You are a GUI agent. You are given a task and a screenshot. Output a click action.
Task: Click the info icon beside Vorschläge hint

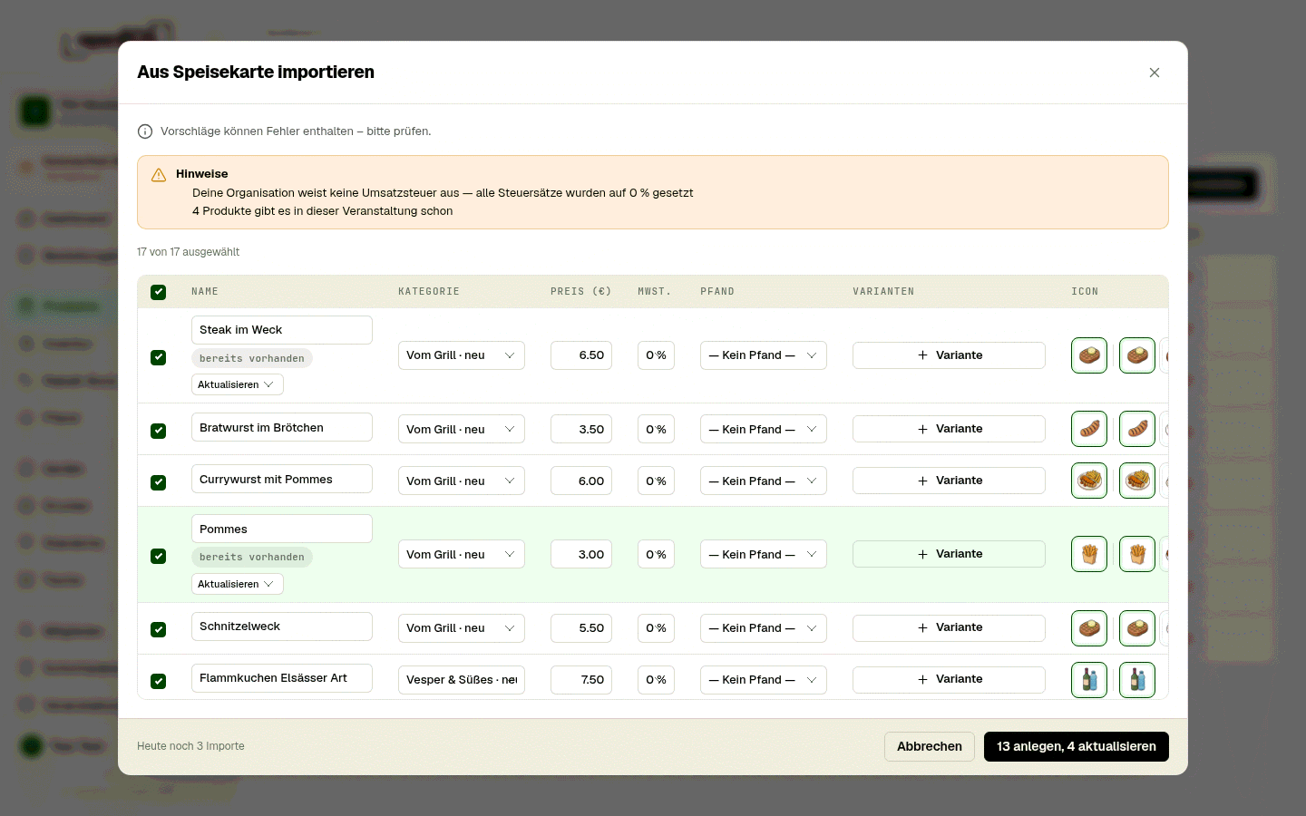(145, 131)
